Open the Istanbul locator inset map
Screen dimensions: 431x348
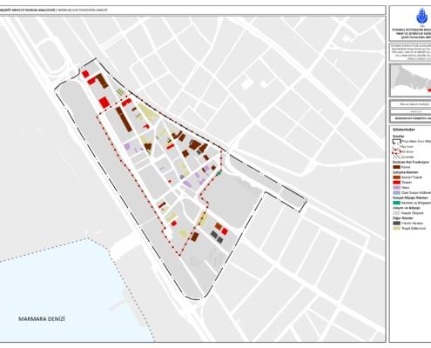(x=410, y=80)
